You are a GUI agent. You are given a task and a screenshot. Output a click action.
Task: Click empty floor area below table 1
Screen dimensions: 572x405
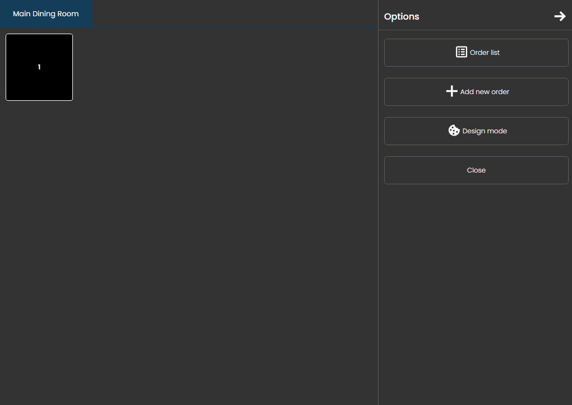pyautogui.click(x=39, y=168)
